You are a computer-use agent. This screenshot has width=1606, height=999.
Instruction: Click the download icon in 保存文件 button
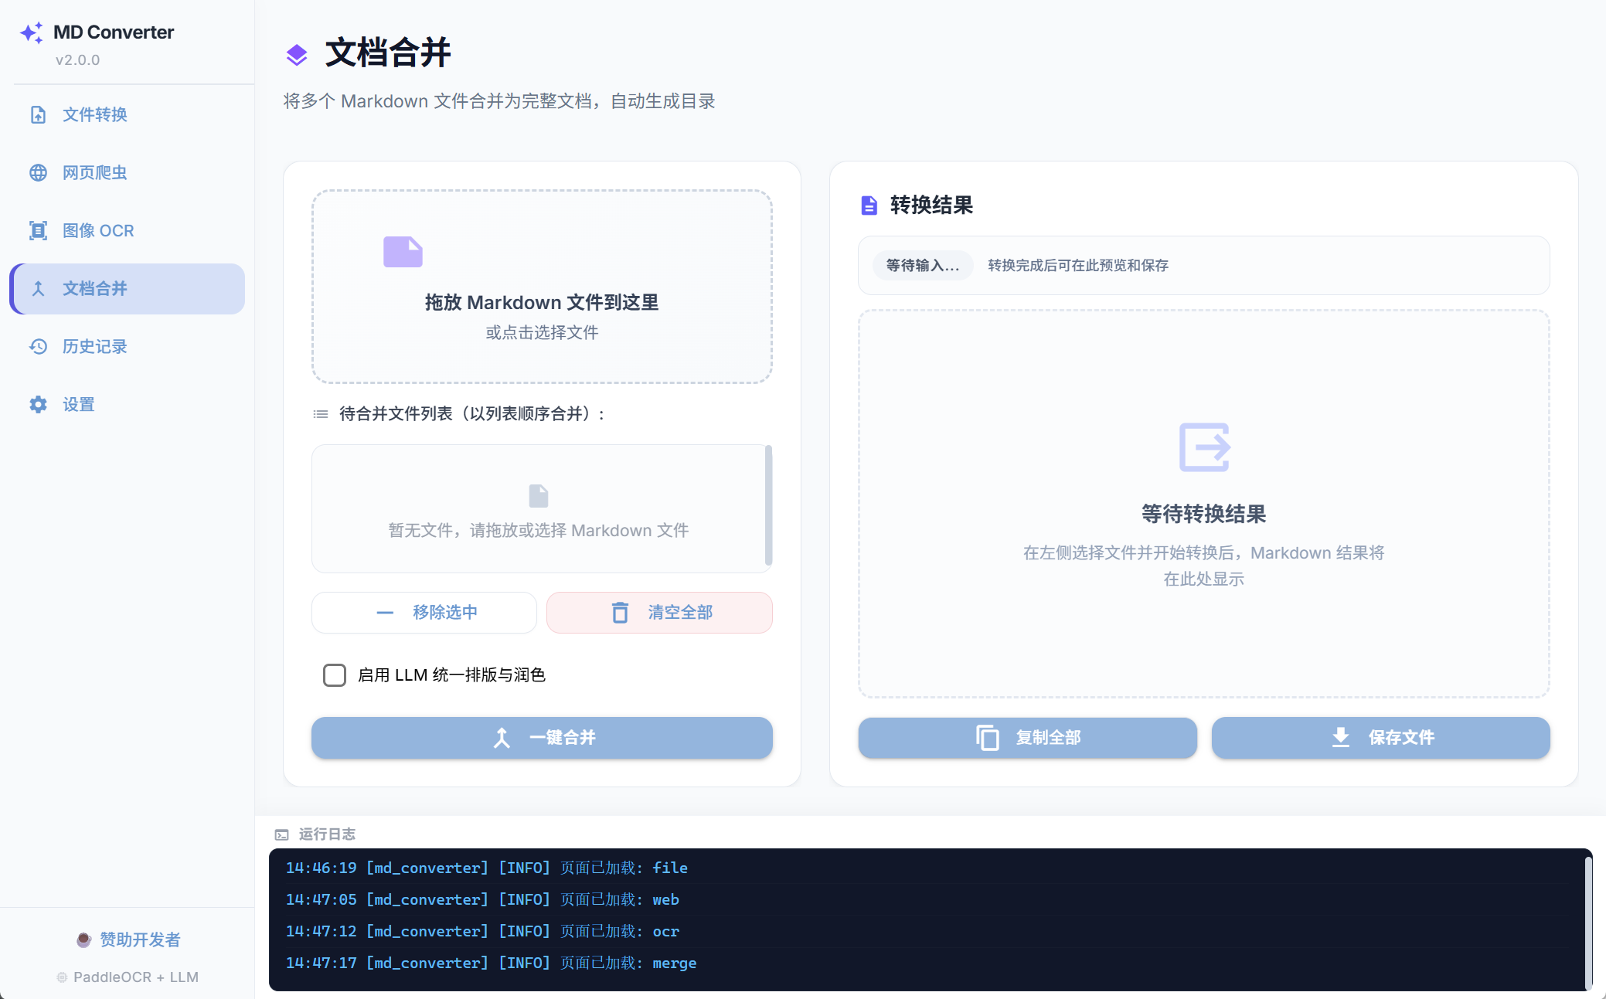1339,738
